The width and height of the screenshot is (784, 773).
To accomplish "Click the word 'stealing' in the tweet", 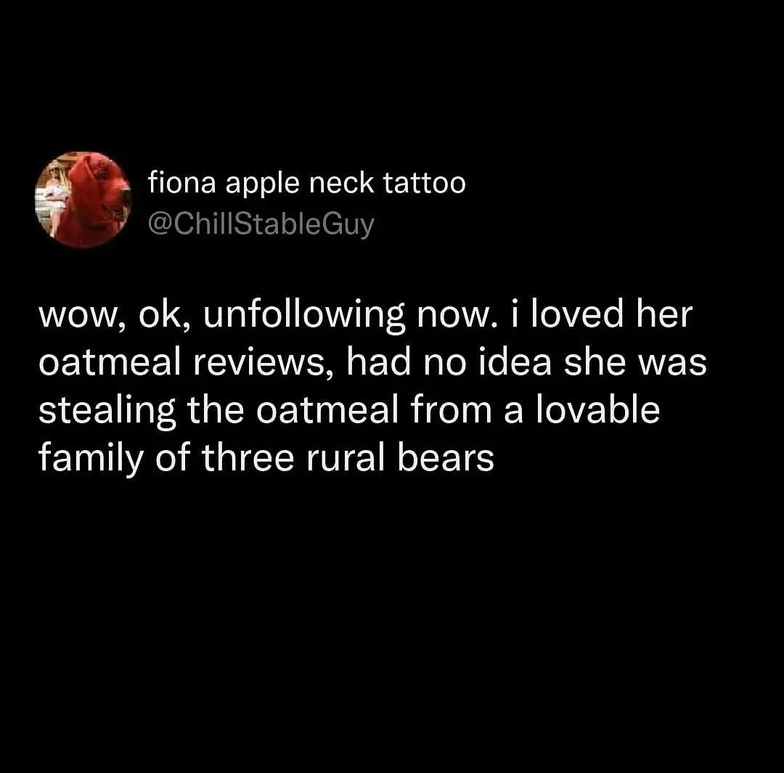I will pyautogui.click(x=107, y=411).
